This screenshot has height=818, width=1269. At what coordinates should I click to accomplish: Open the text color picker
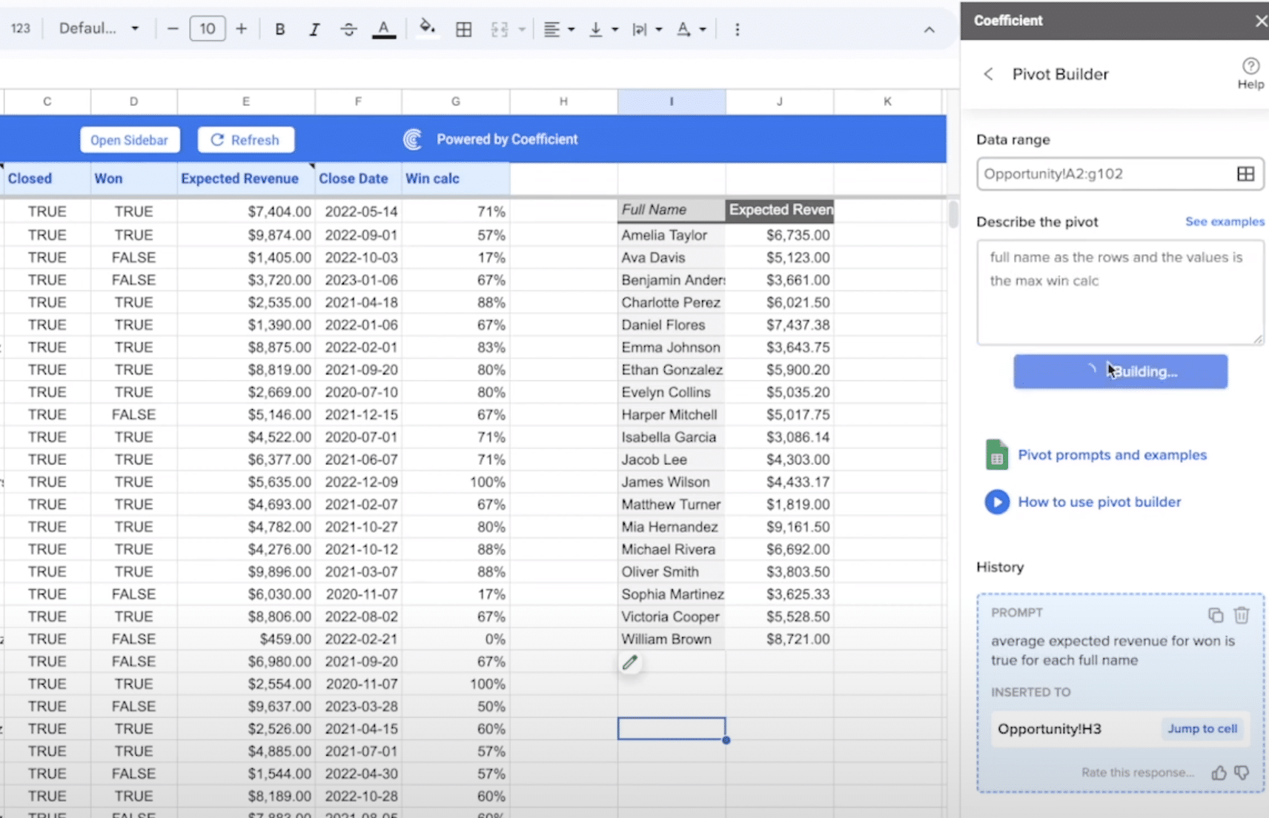coord(383,30)
